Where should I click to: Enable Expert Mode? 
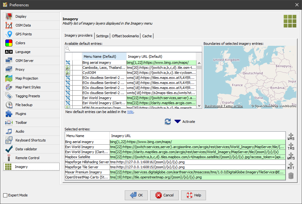(5, 195)
